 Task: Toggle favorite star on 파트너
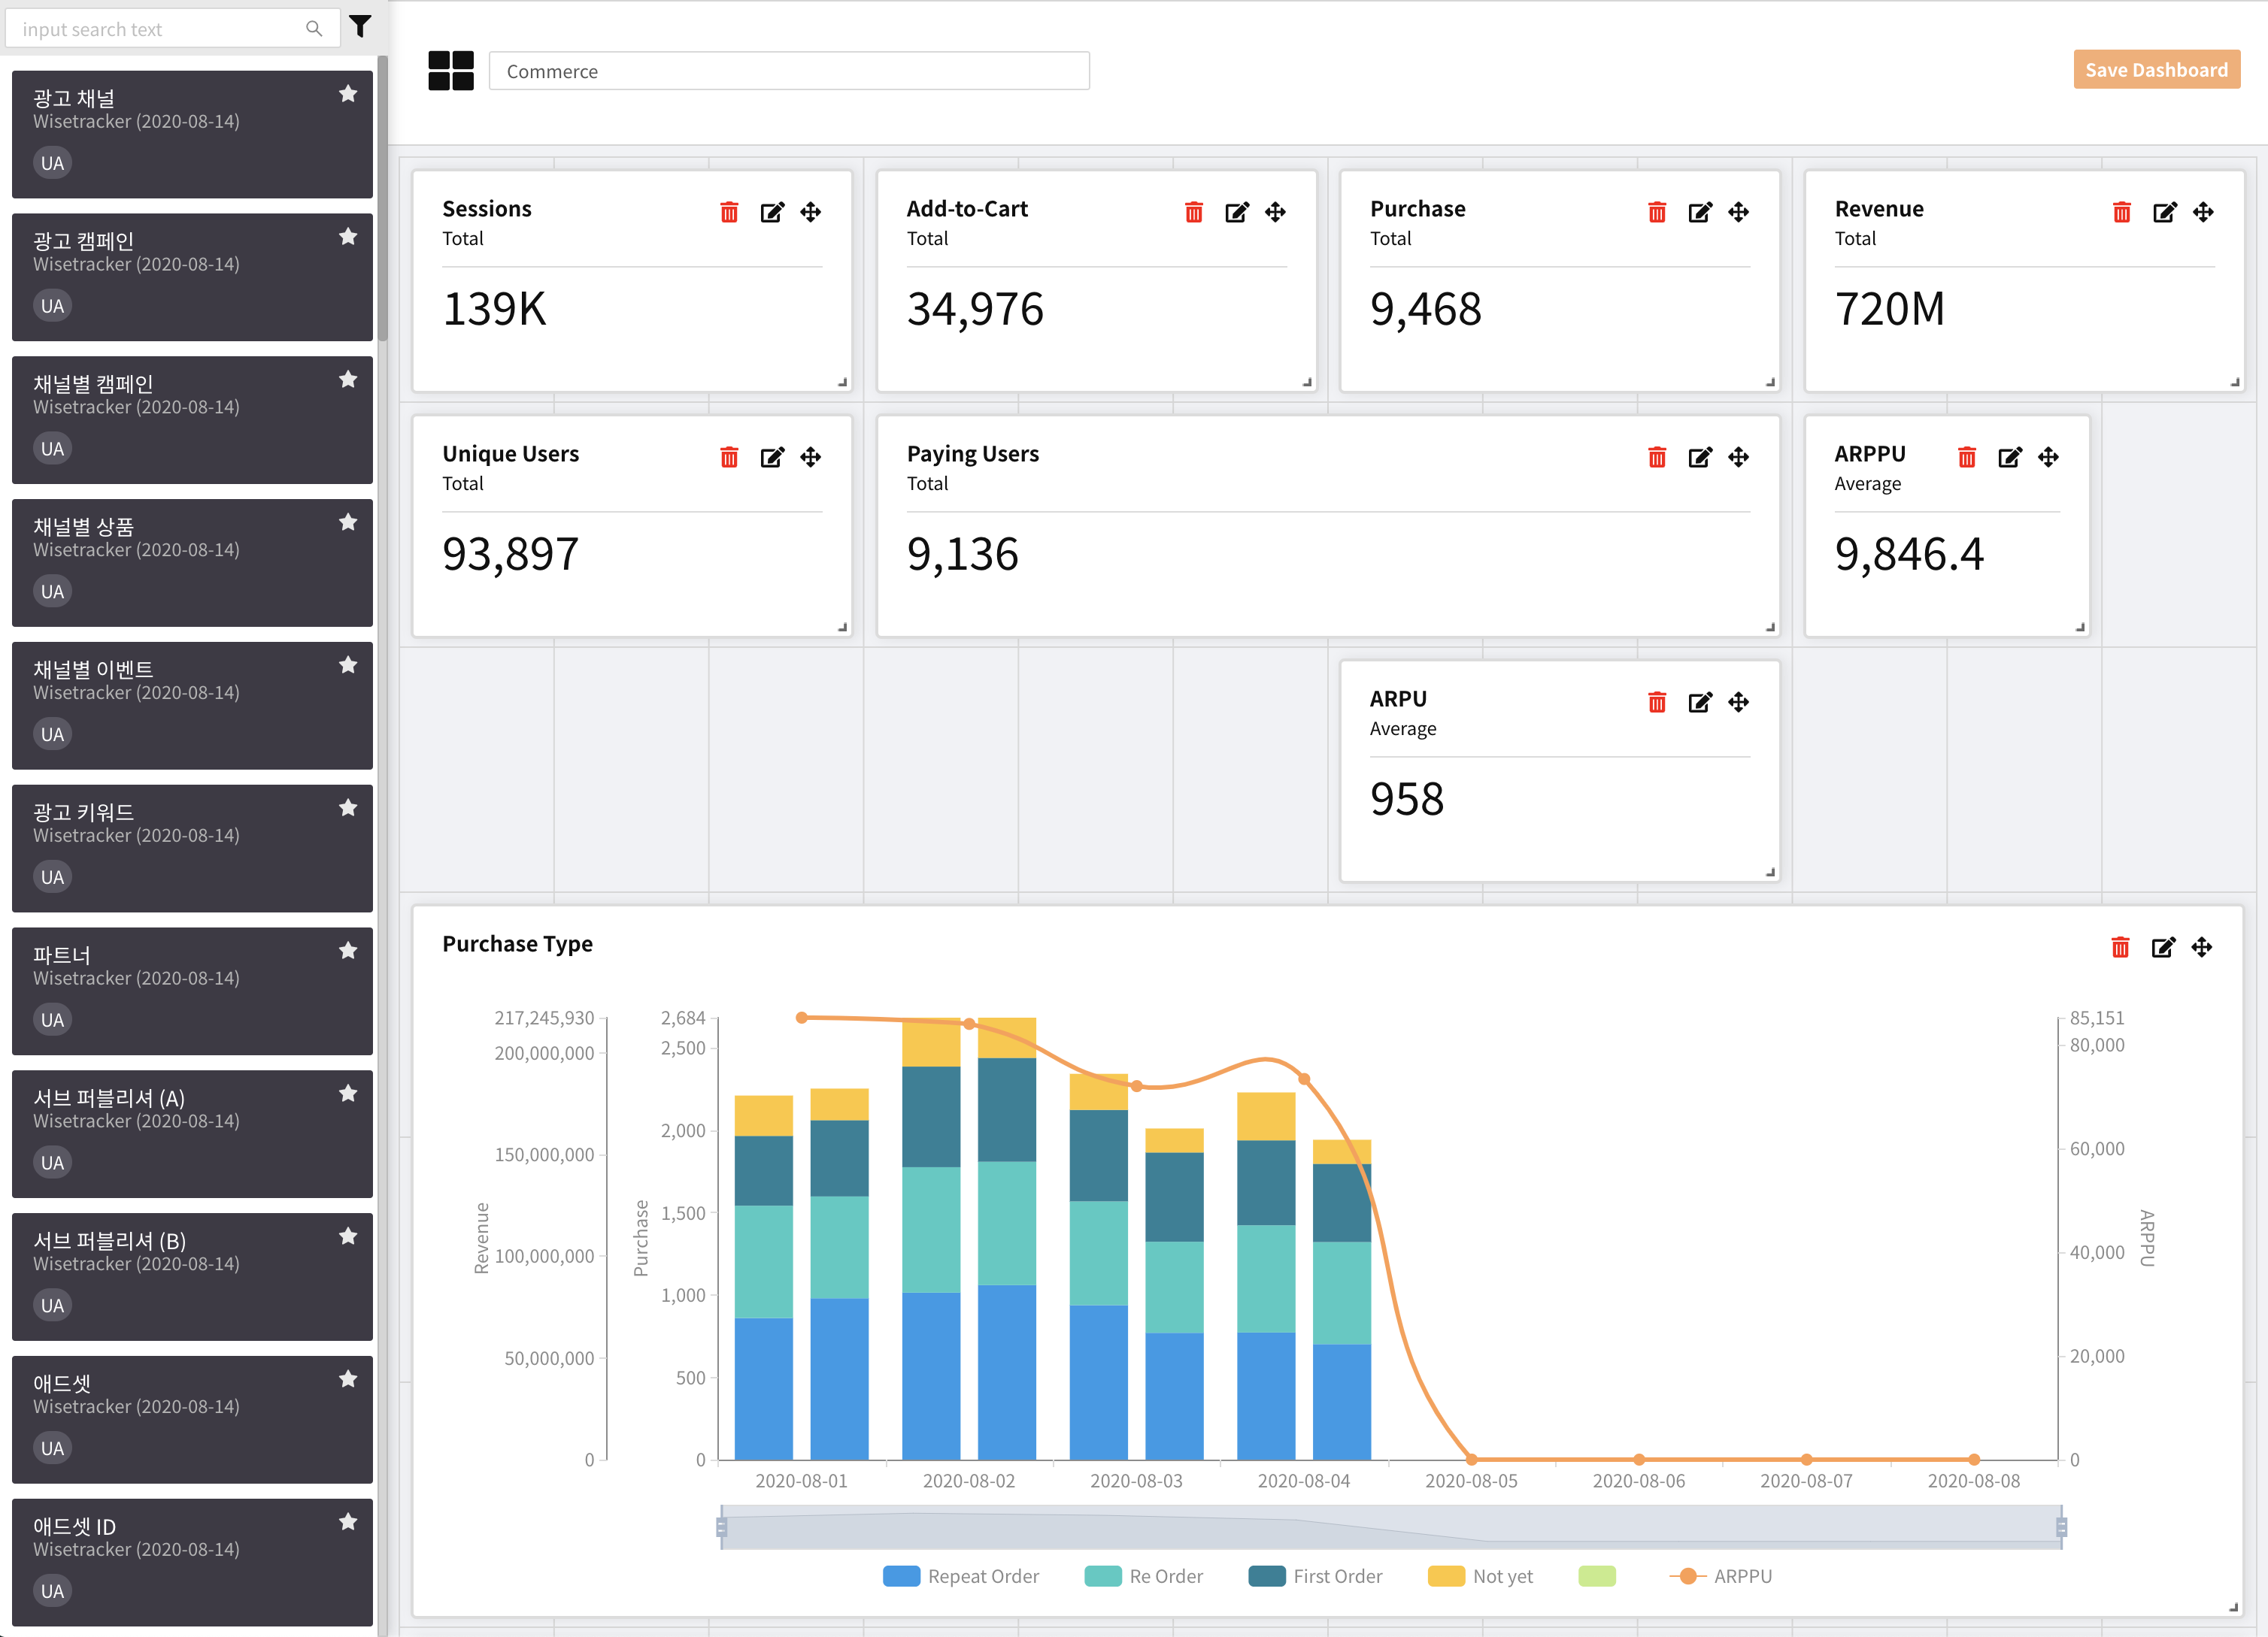point(348,951)
